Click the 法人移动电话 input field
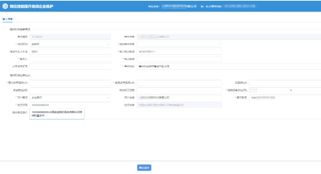 179,52
